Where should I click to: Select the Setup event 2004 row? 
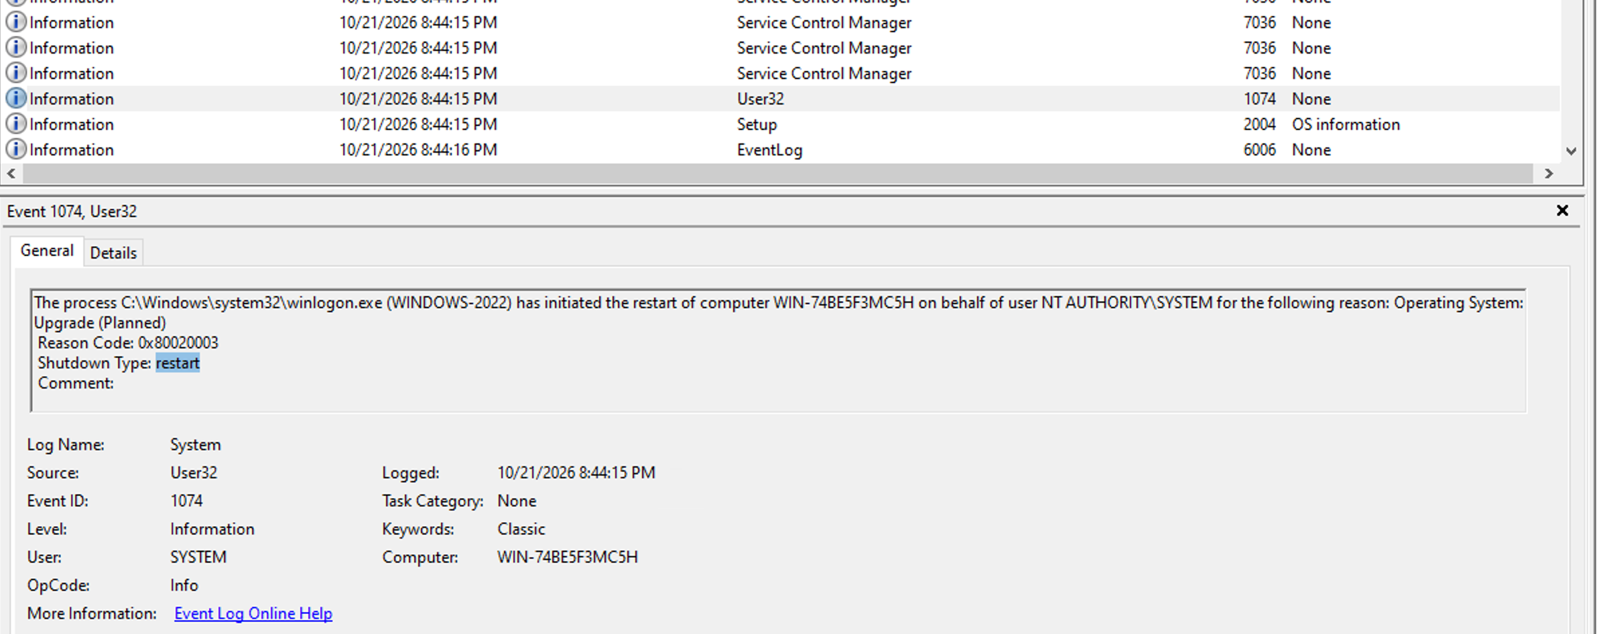[781, 124]
